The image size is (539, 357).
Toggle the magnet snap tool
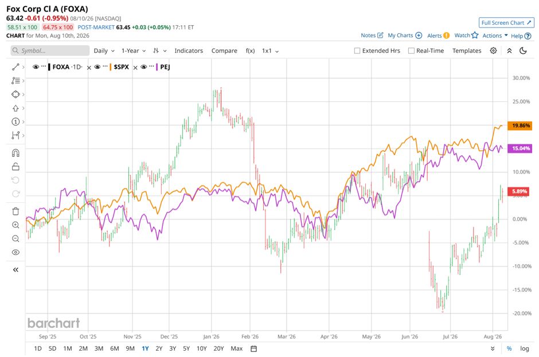click(15, 153)
